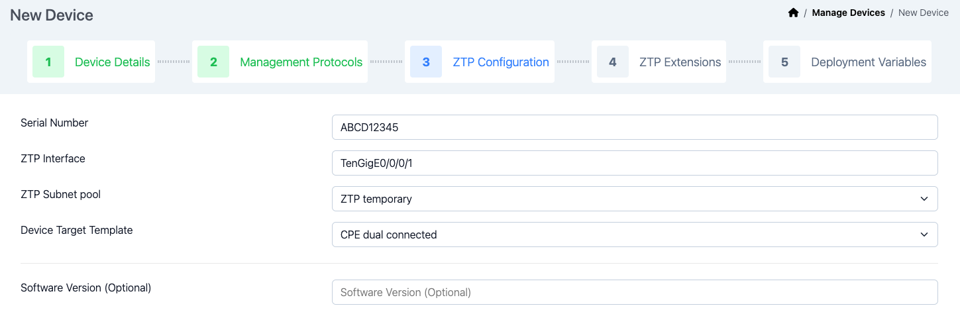Image resolution: width=960 pixels, height=316 pixels.
Task: Select the ZTP Configuration step label
Action: [x=500, y=62]
